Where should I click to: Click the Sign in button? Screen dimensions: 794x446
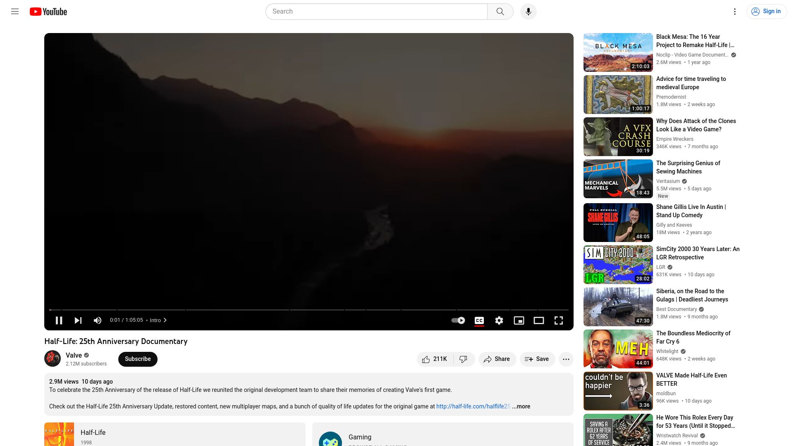(x=766, y=12)
